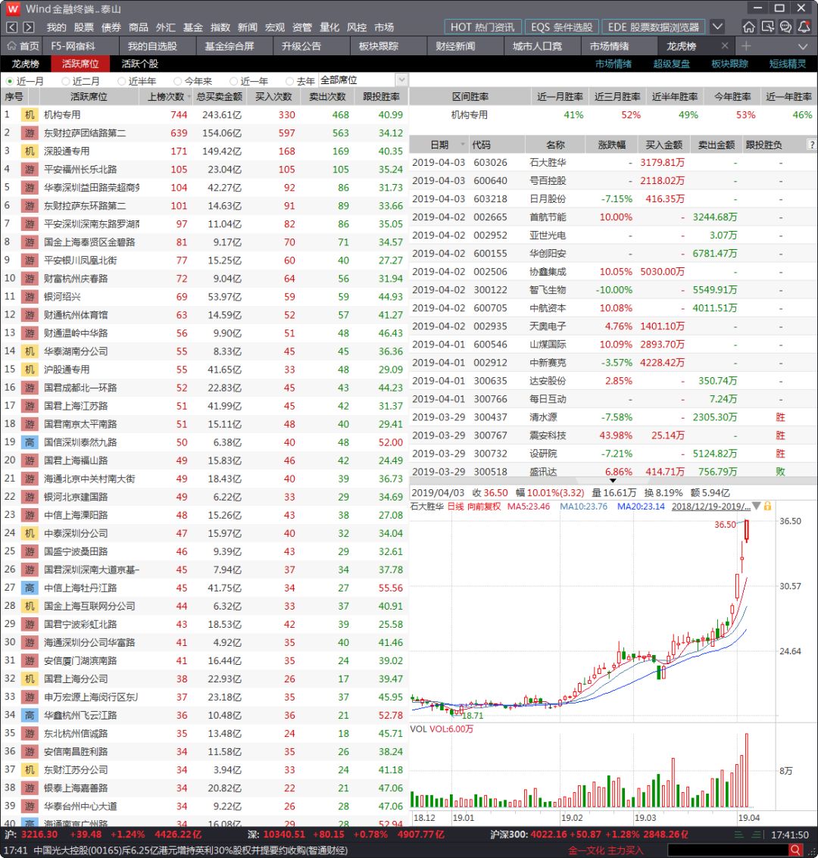
Task: Select the 近三月 radio button
Action: click(66, 81)
